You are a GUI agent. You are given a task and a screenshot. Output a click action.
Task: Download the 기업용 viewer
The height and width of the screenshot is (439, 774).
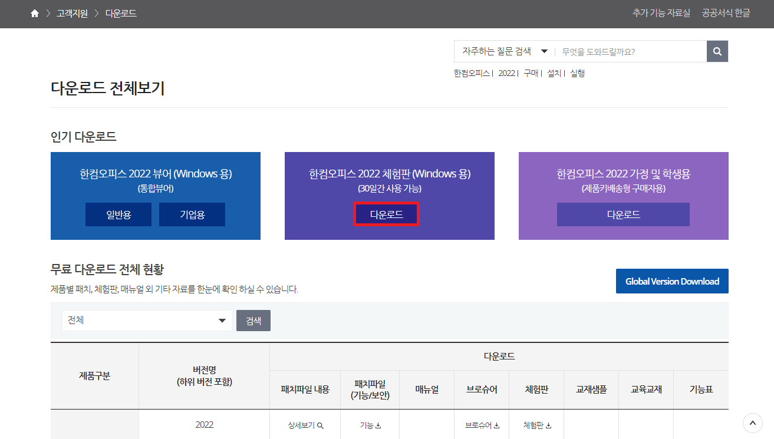[x=192, y=214]
